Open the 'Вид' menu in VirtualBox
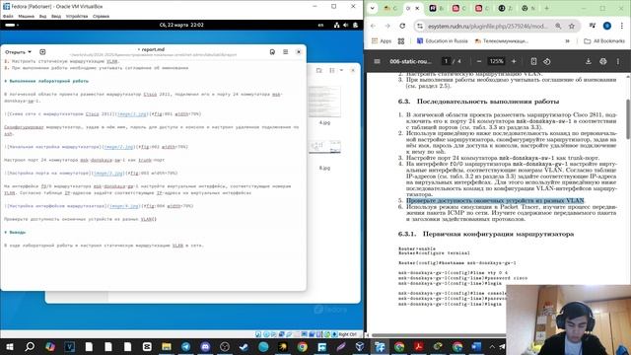This screenshot has width=631, height=355. pyautogui.click(x=42, y=17)
